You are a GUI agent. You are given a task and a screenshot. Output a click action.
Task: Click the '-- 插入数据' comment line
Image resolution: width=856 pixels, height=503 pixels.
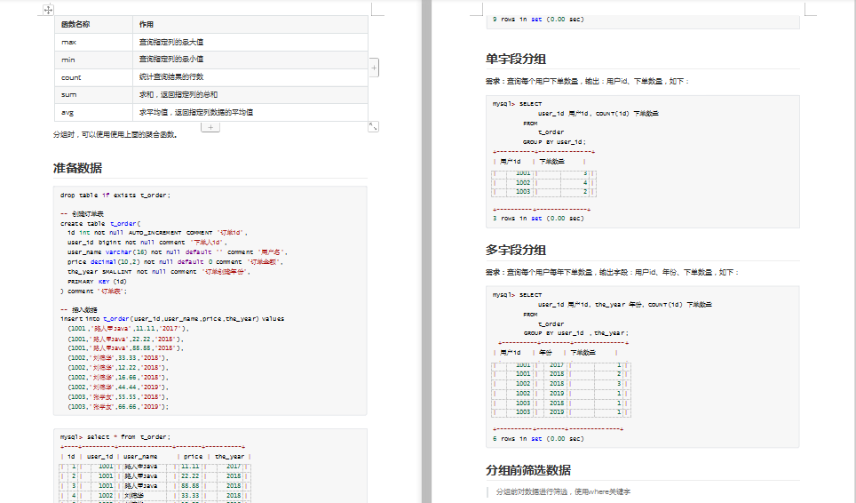(79, 309)
